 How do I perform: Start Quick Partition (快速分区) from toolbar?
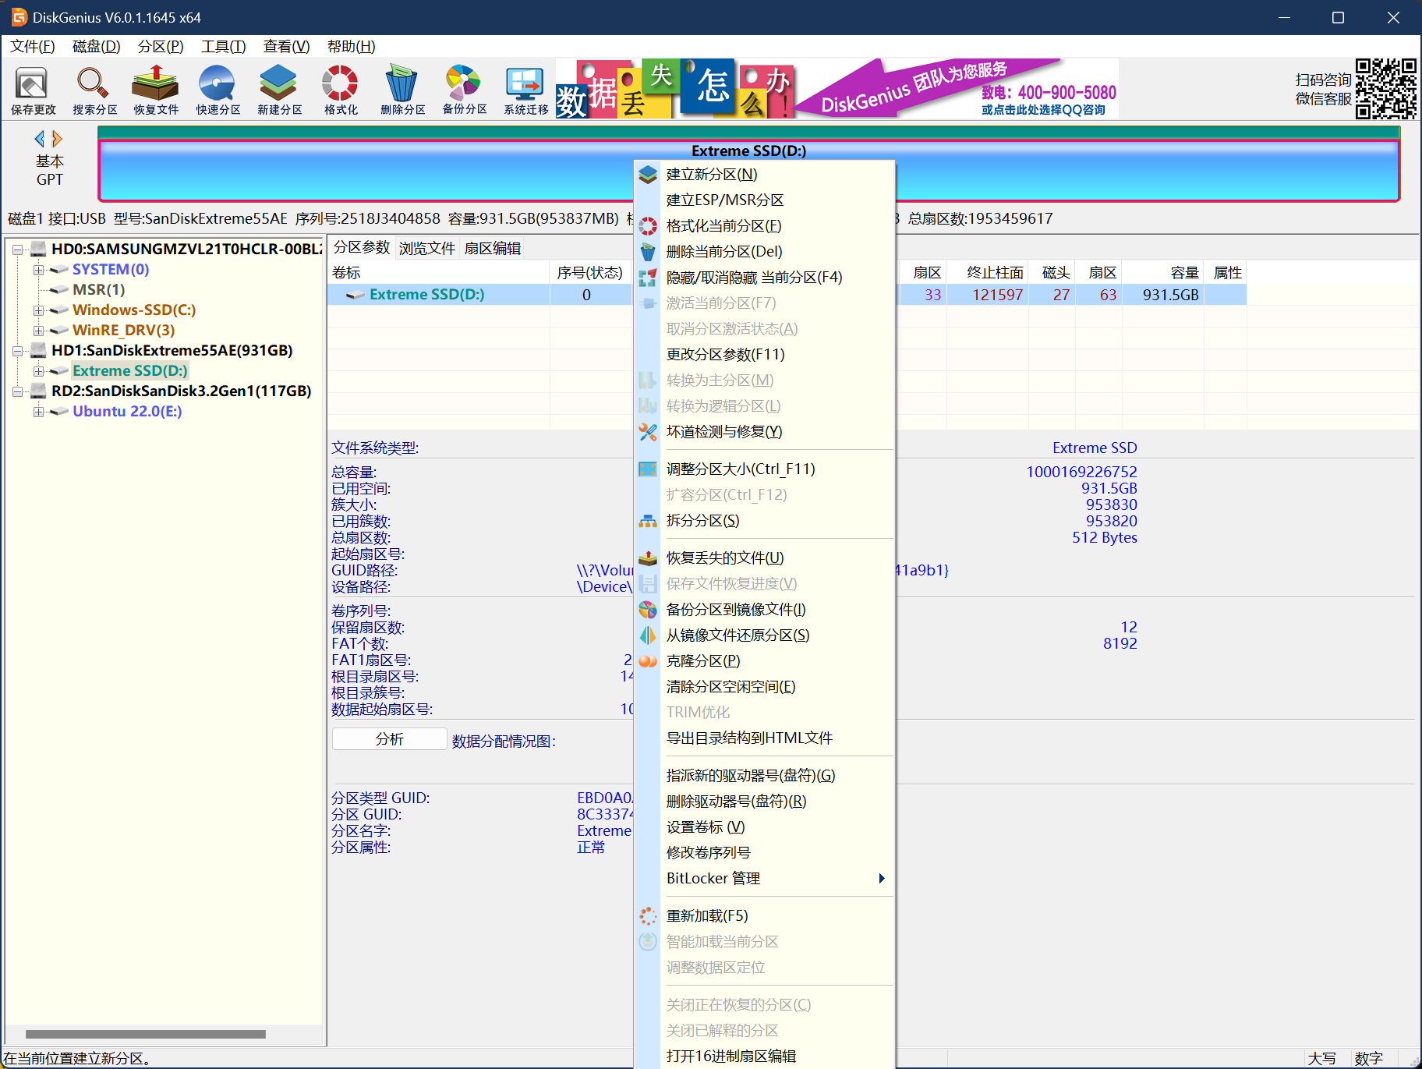coord(218,90)
